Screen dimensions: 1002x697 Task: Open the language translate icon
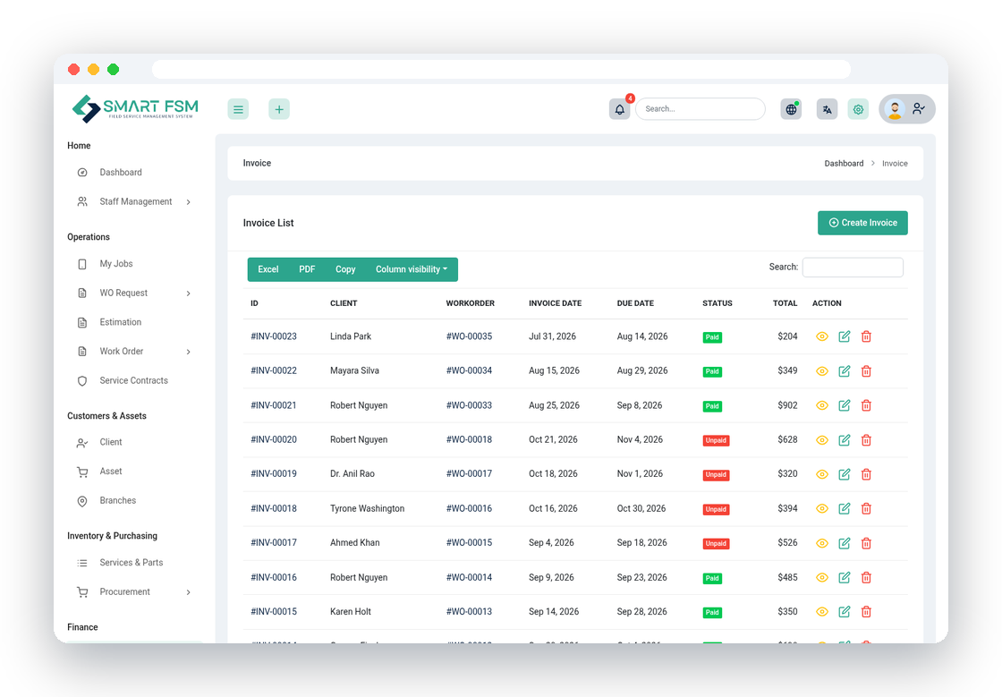pyautogui.click(x=827, y=109)
